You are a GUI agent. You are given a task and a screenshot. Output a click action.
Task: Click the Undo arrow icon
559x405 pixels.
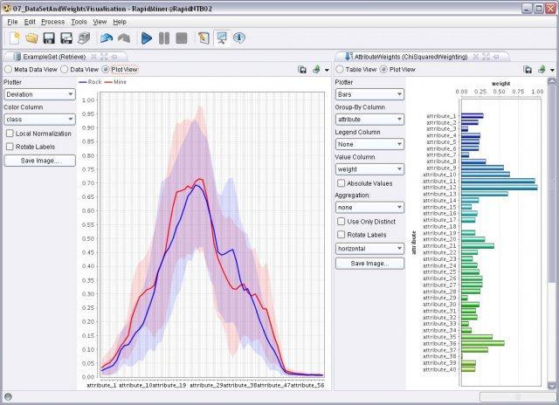(x=107, y=38)
